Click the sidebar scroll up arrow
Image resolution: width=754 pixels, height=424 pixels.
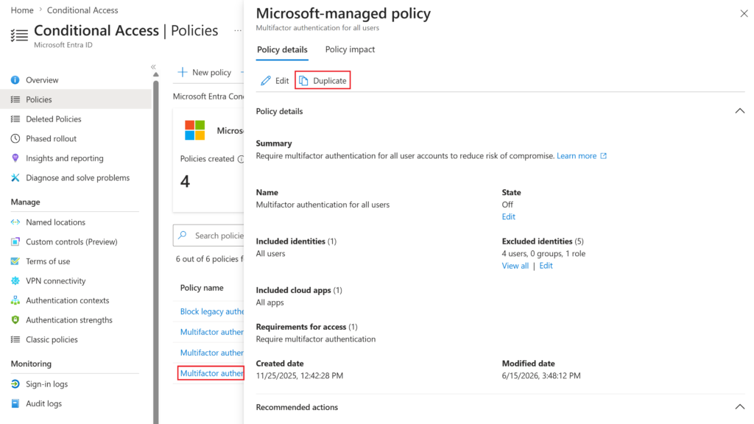(x=156, y=74)
